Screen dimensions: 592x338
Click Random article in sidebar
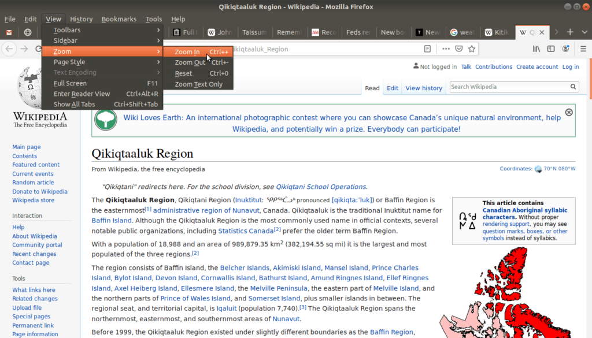pyautogui.click(x=33, y=183)
